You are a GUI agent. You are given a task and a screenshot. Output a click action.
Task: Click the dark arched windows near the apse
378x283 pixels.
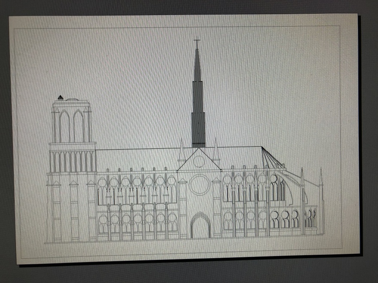[x=277, y=188]
